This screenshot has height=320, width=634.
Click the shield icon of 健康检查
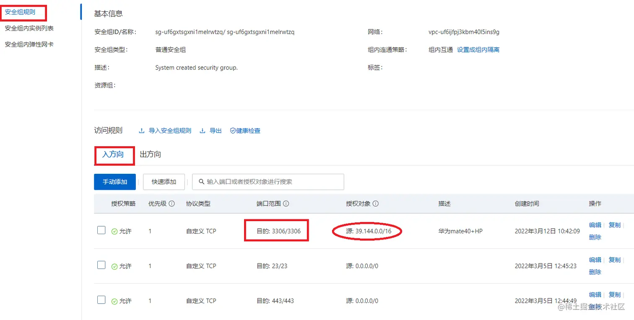click(x=233, y=131)
